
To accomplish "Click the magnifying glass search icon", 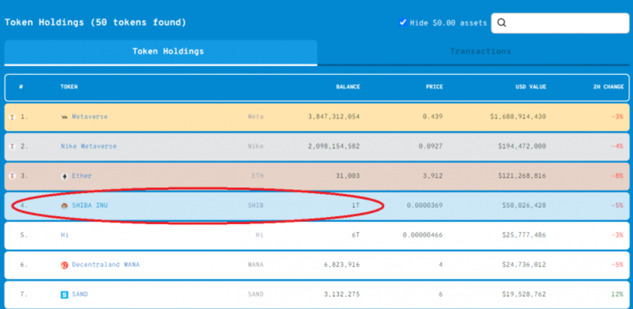I will [x=502, y=23].
